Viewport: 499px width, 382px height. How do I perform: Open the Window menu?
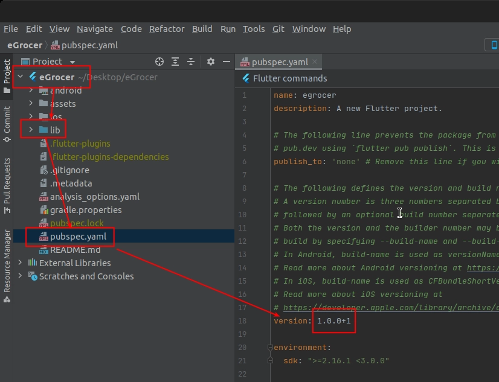[x=309, y=29]
